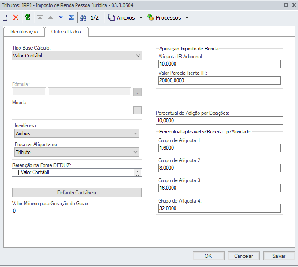Screen dimensions: 298x267
Task: Create a new record with the blank page icon
Action: (5, 18)
